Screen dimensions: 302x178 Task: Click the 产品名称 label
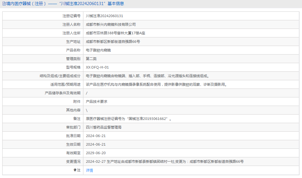click(x=73, y=50)
